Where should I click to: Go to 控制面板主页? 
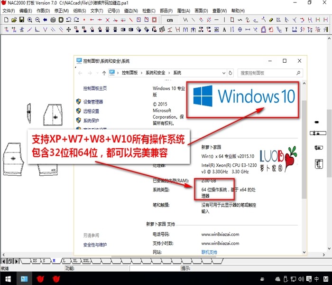[95, 88]
